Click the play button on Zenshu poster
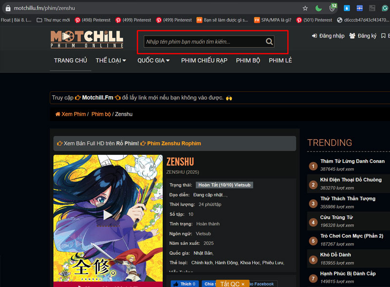 pos(108,215)
